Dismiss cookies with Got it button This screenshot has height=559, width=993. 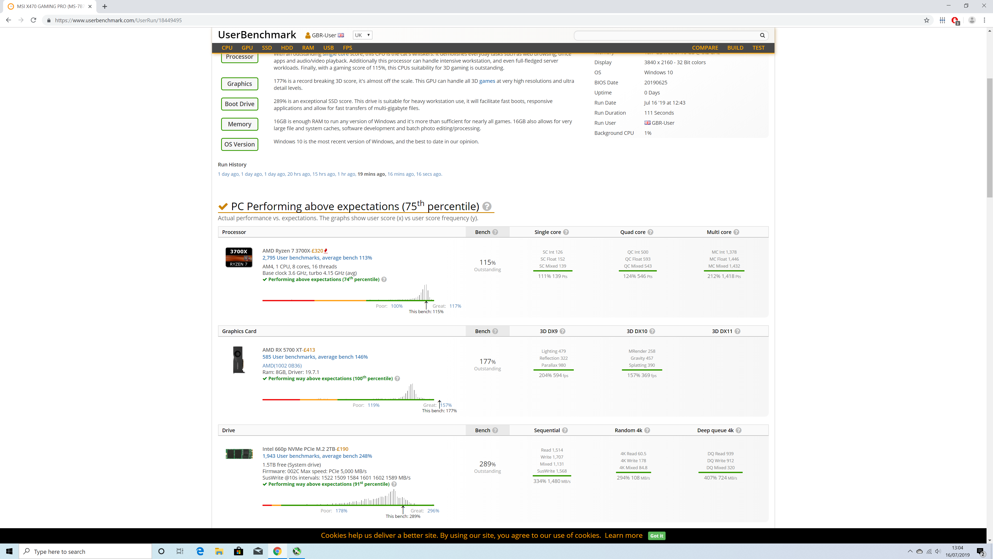coord(657,535)
